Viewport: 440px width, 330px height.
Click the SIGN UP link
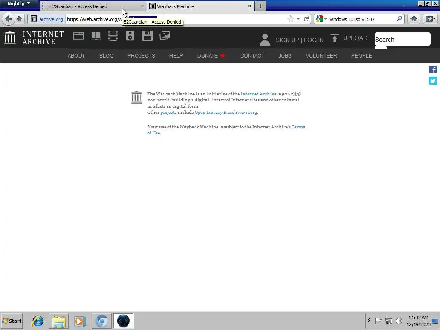pos(287,40)
